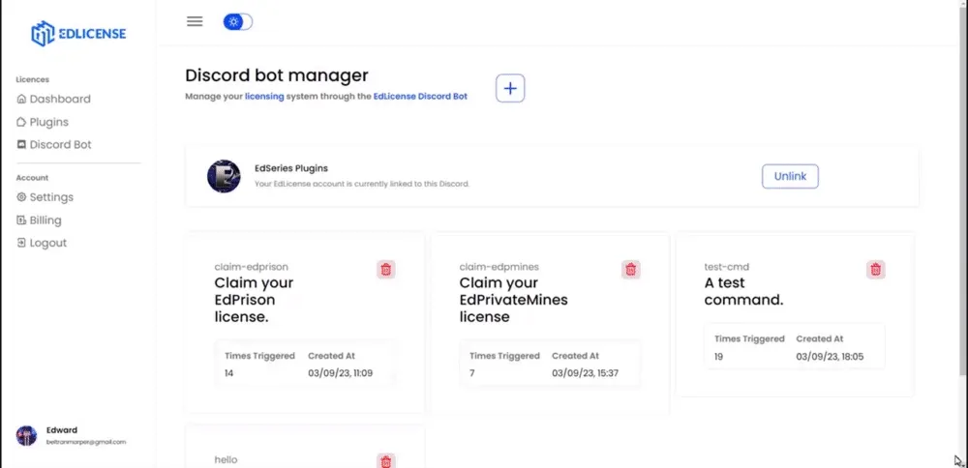Viewport: 968px width, 468px height.
Task: Click the plus button to add command
Action: [510, 88]
